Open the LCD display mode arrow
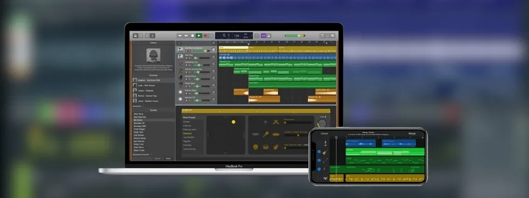 (x=252, y=36)
